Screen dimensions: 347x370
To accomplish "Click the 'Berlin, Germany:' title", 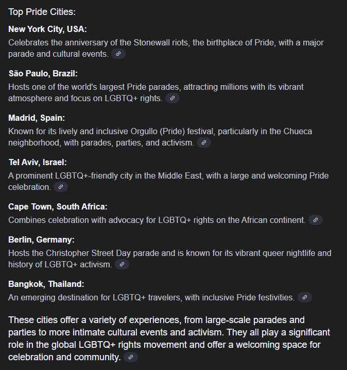I will click(x=41, y=240).
